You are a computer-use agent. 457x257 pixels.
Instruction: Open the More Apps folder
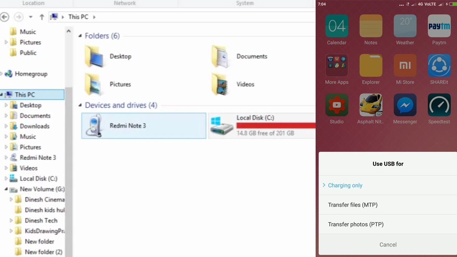[337, 66]
